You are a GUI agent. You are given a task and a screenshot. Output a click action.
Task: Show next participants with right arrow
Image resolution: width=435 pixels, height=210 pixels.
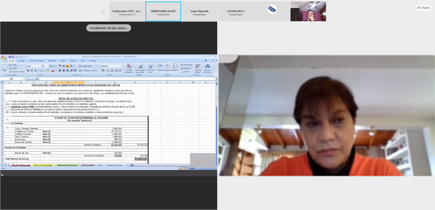point(332,11)
